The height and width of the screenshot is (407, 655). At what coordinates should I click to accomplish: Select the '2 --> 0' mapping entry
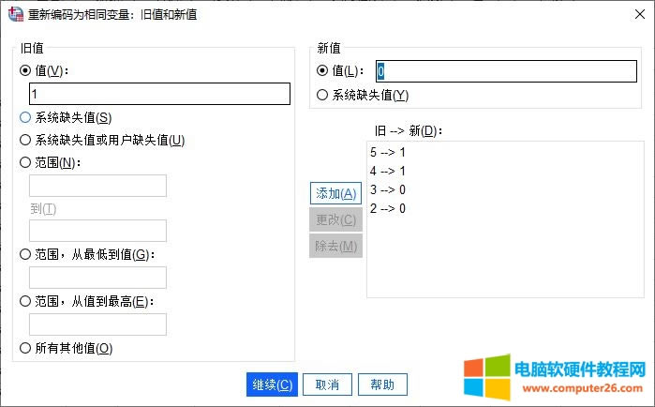coord(388,208)
